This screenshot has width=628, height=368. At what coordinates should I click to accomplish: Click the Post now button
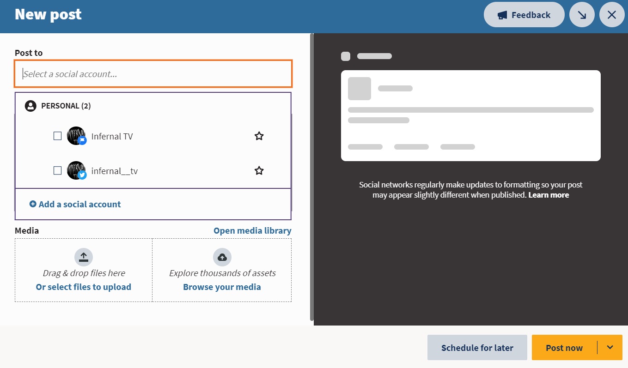point(564,348)
